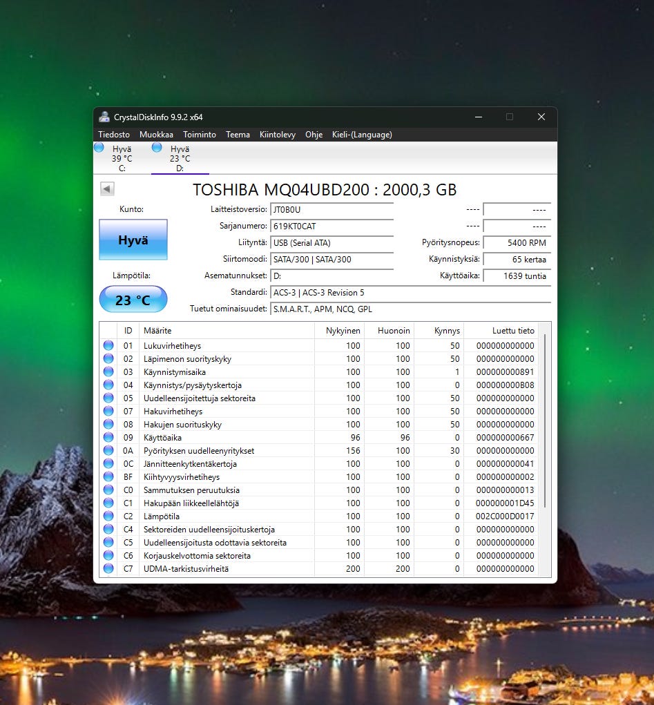Image resolution: width=654 pixels, height=705 pixels.
Task: Click the Asematunnukset field D:
Action: click(x=332, y=276)
